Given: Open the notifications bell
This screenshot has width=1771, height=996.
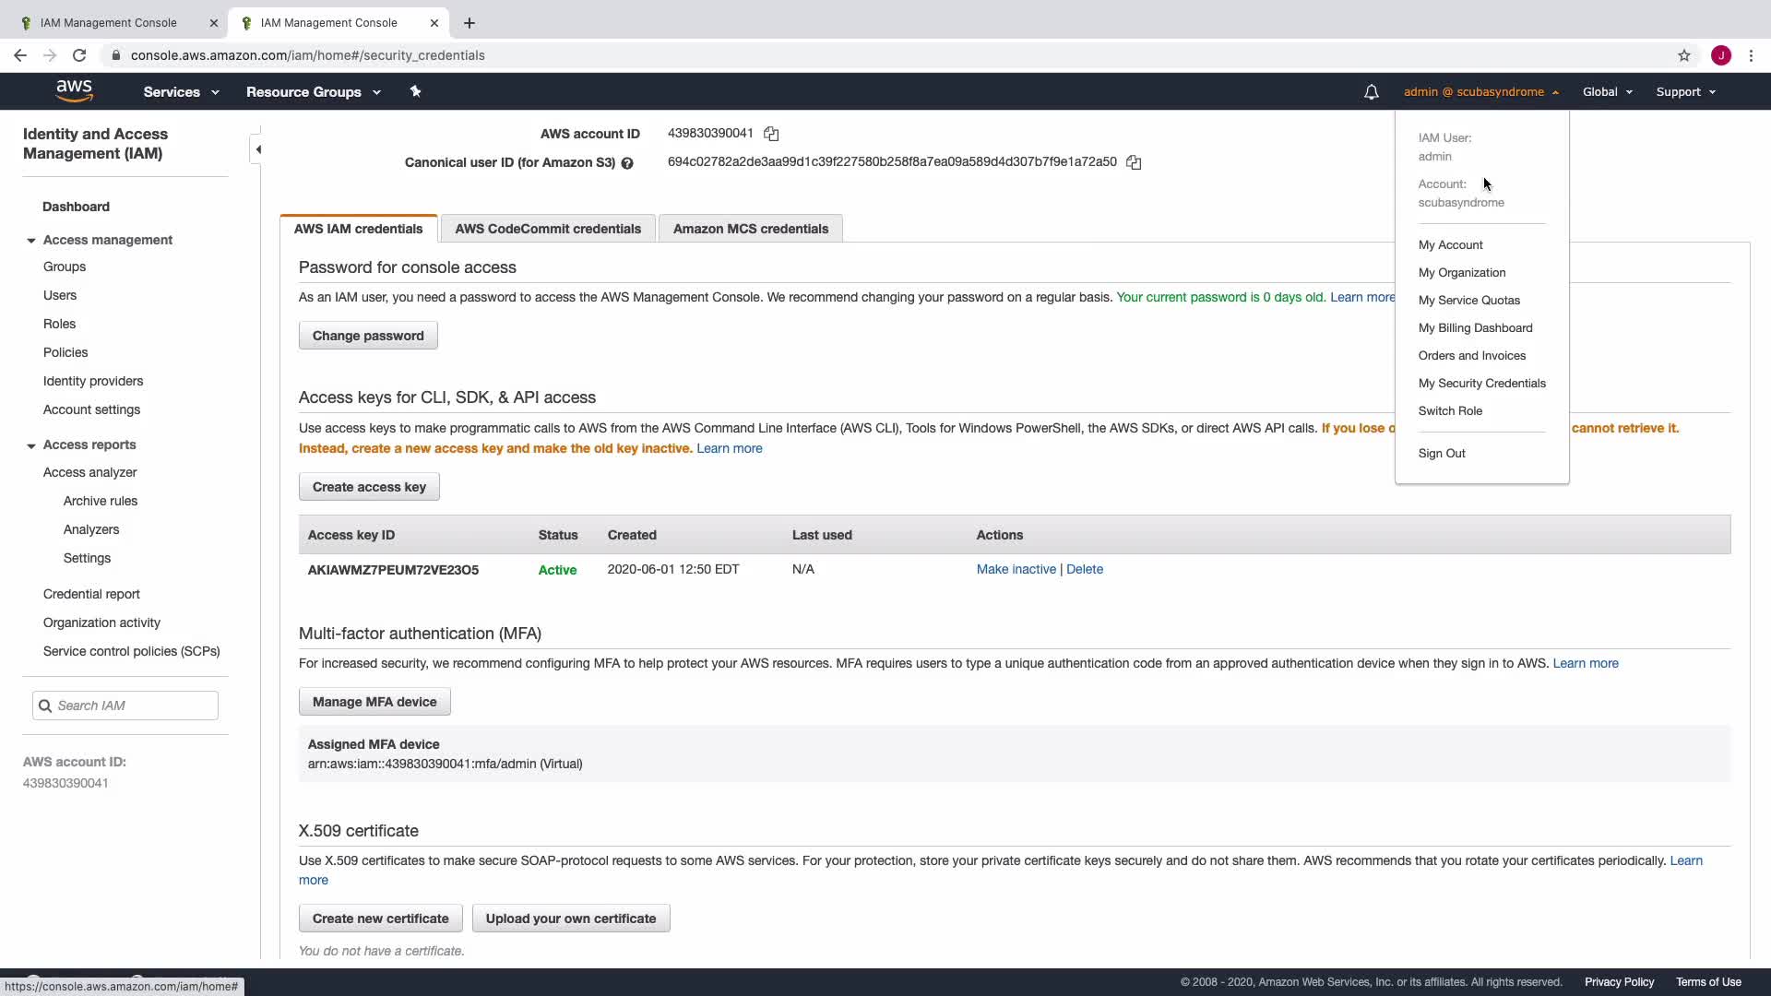Looking at the screenshot, I should [x=1372, y=91].
